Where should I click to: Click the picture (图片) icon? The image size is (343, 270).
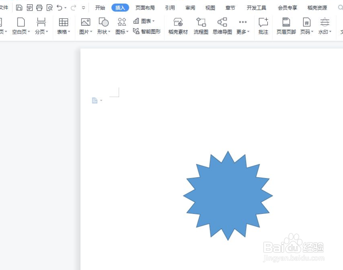click(x=85, y=22)
